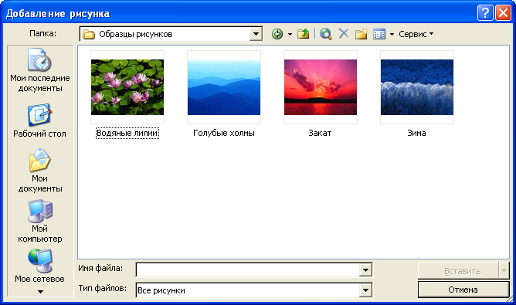Click the Водяные лилии file name label

127,133
